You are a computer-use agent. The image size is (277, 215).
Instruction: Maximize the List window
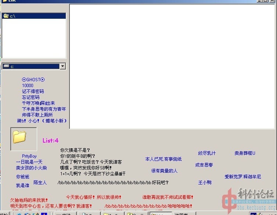point(266,1)
